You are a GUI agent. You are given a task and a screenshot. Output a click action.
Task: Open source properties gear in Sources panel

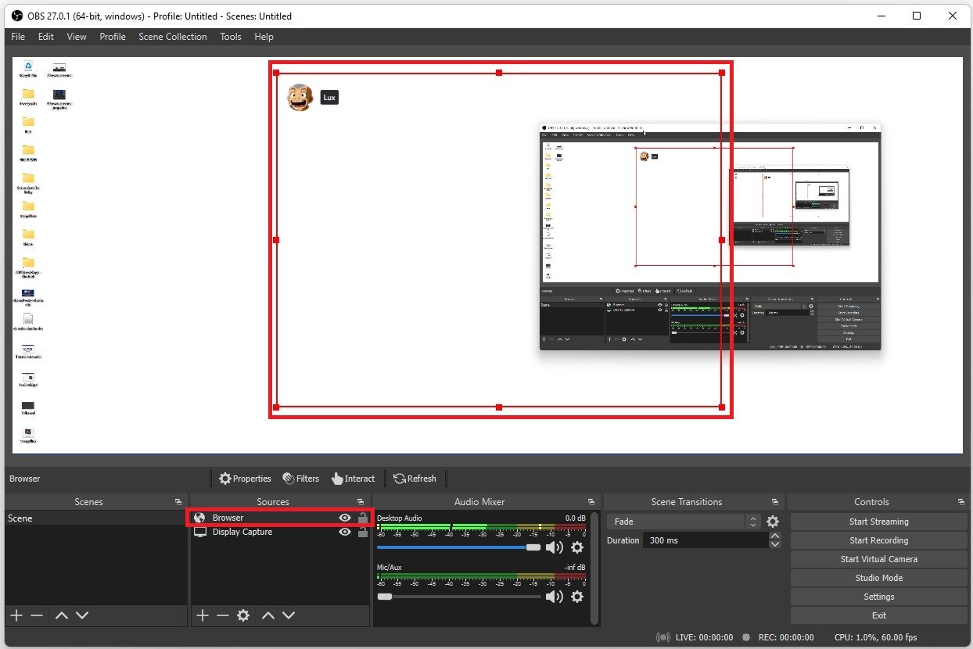pyautogui.click(x=243, y=615)
